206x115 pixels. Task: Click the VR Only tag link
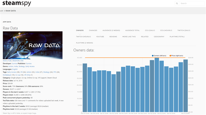27,75
